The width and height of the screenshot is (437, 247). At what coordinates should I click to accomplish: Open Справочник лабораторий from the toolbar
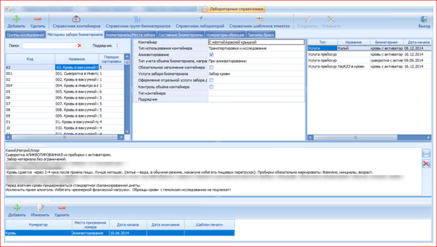(200, 19)
